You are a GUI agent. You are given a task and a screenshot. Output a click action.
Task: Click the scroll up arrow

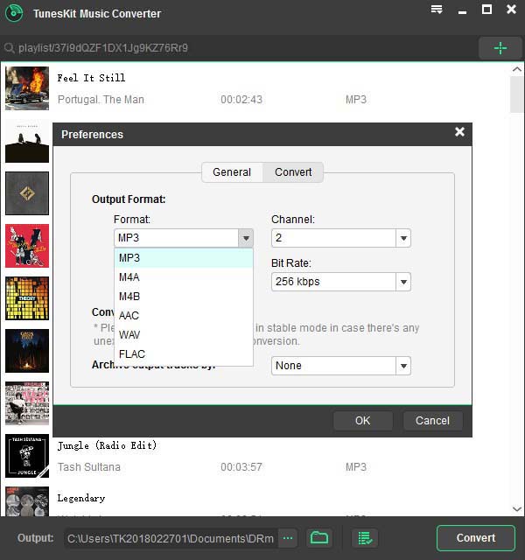517,69
